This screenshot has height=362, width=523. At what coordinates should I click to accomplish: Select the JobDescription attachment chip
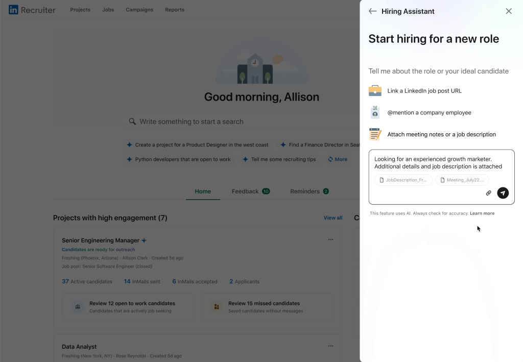[x=403, y=180]
